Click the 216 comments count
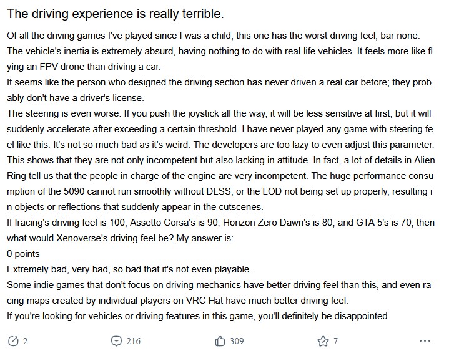 133,341
